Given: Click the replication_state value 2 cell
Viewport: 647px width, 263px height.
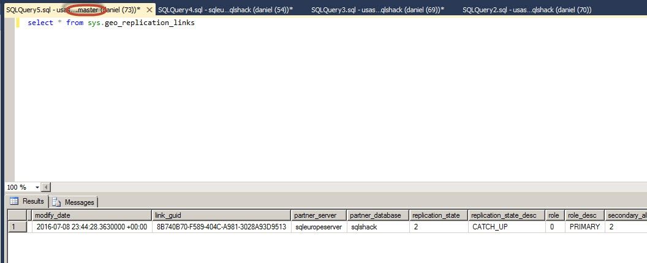Looking at the screenshot, I should 439,227.
